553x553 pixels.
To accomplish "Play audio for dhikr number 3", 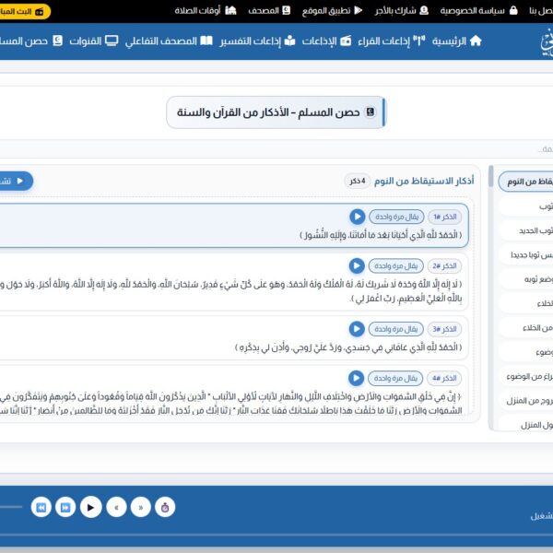I will point(357,329).
